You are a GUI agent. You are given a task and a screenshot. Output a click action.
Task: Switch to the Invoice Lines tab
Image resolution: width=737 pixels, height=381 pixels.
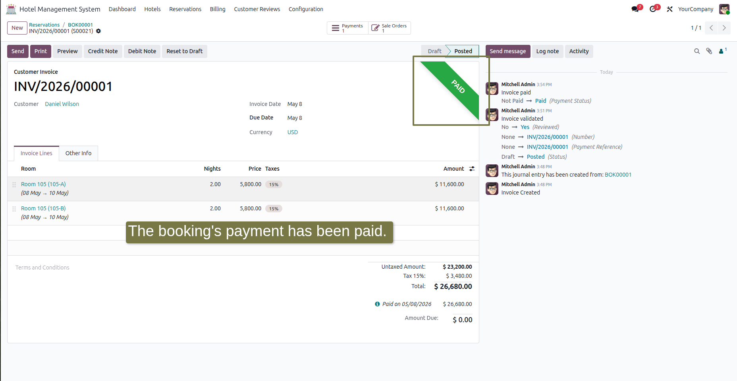pos(37,153)
